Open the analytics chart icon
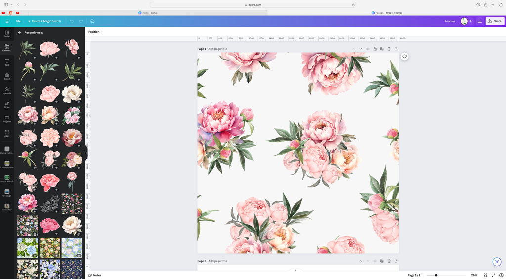 click(480, 21)
